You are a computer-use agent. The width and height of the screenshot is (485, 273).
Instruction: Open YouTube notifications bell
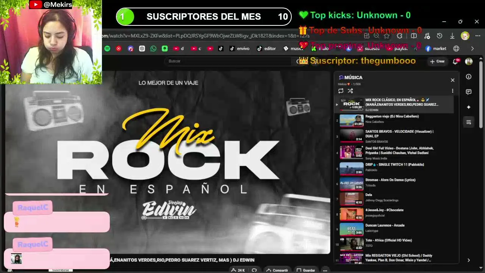[x=455, y=61]
